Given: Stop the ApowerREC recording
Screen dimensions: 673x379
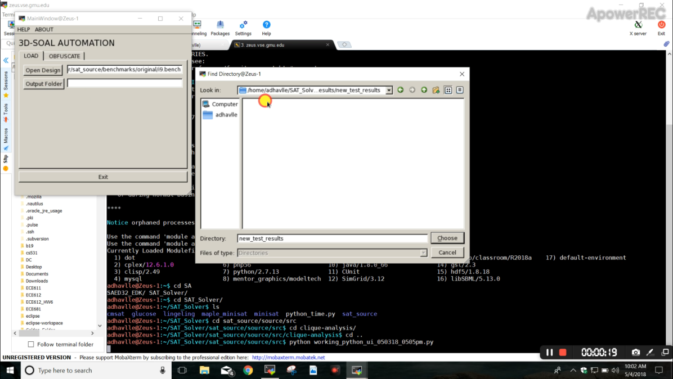Looking at the screenshot, I should click(563, 353).
